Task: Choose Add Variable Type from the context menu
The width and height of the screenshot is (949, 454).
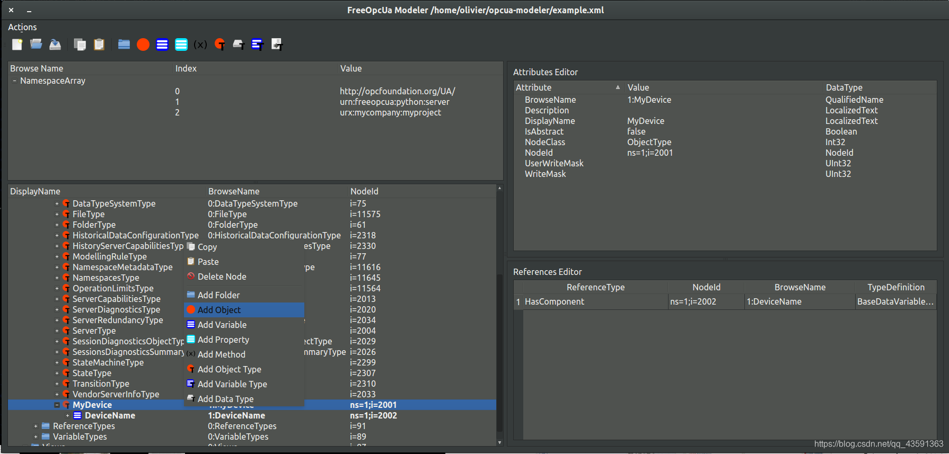Action: 244,384
